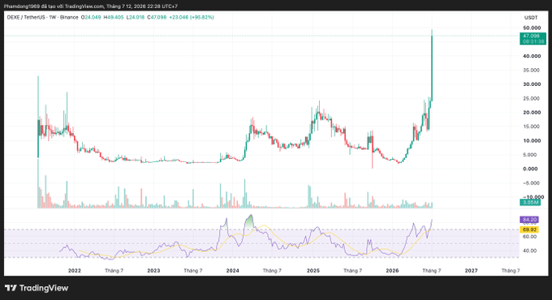This screenshot has height=300, width=552.
Task: Click the USDT currency label
Action: coord(531,18)
